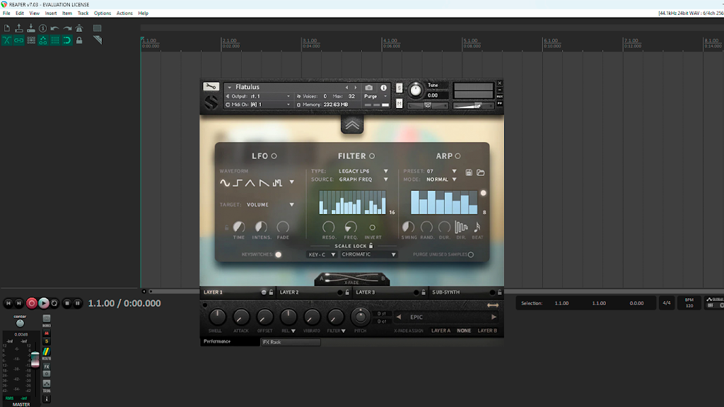724x407 pixels.
Task: Toggle the KEYSWITCHES switch
Action: [278, 254]
